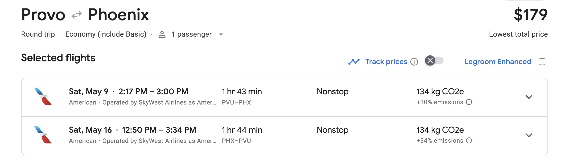This screenshot has width=567, height=167.
Task: Click the Track prices chart icon
Action: [x=355, y=61]
